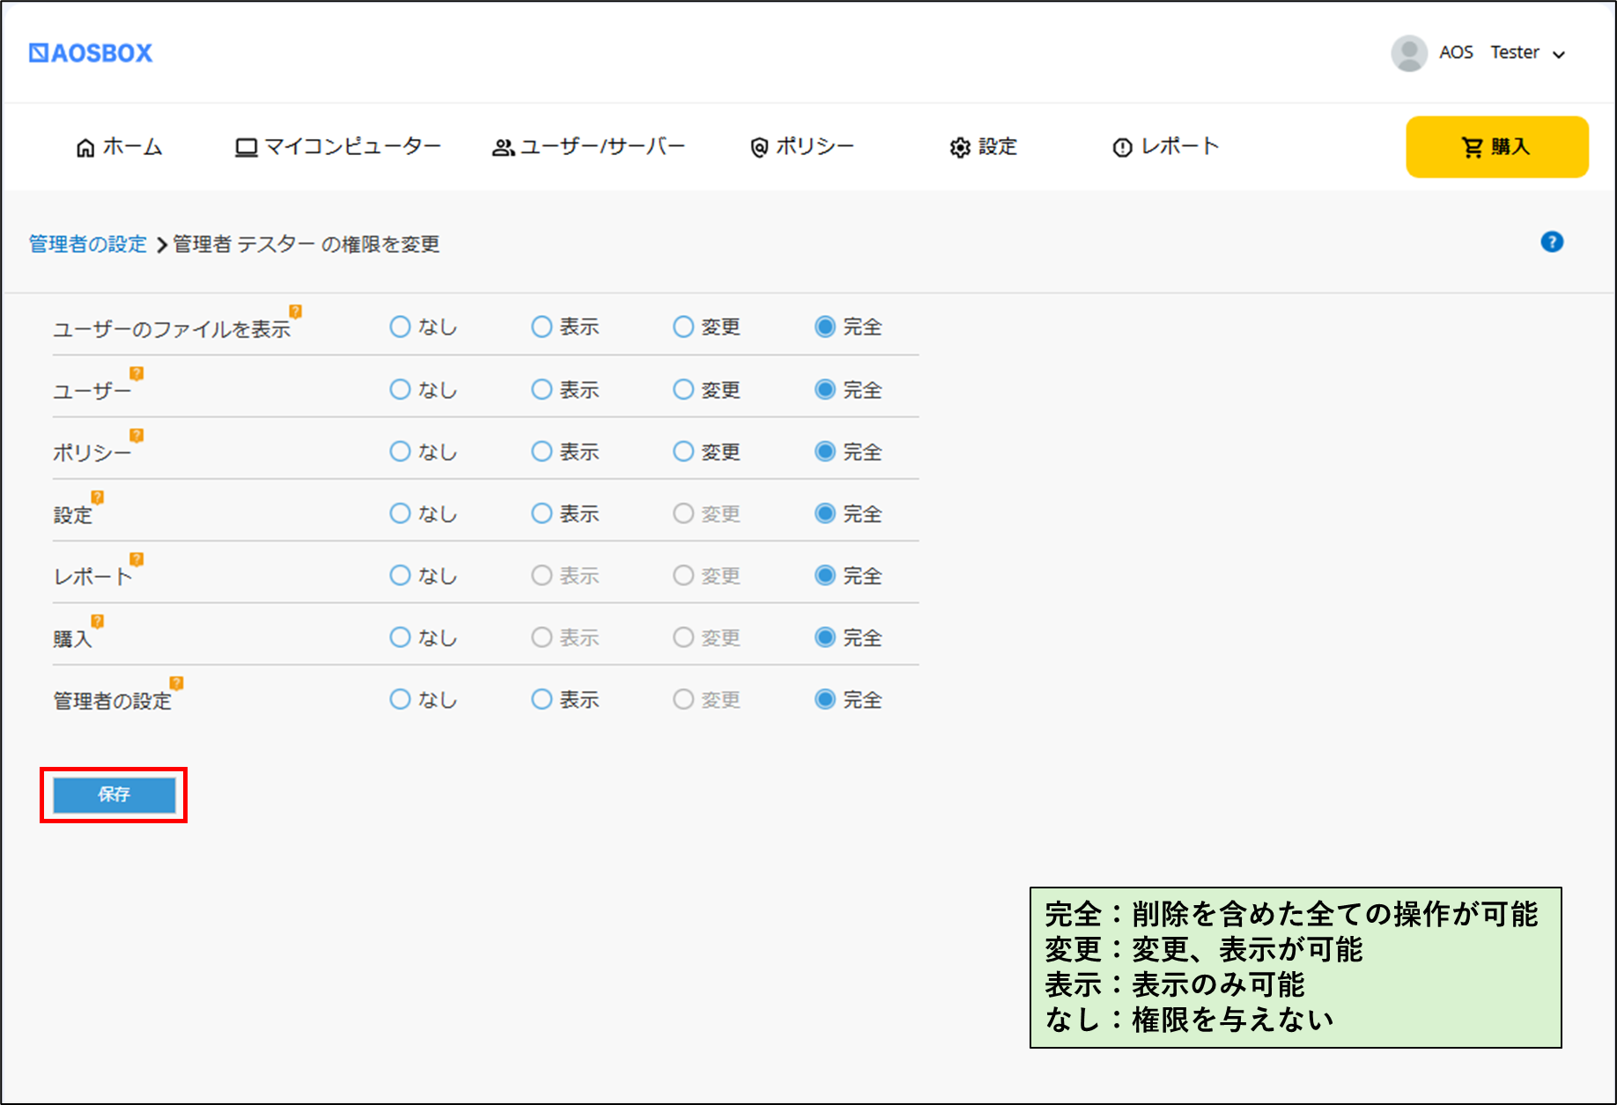Select なし in the 設定 row
The height and width of the screenshot is (1105, 1617).
point(400,513)
